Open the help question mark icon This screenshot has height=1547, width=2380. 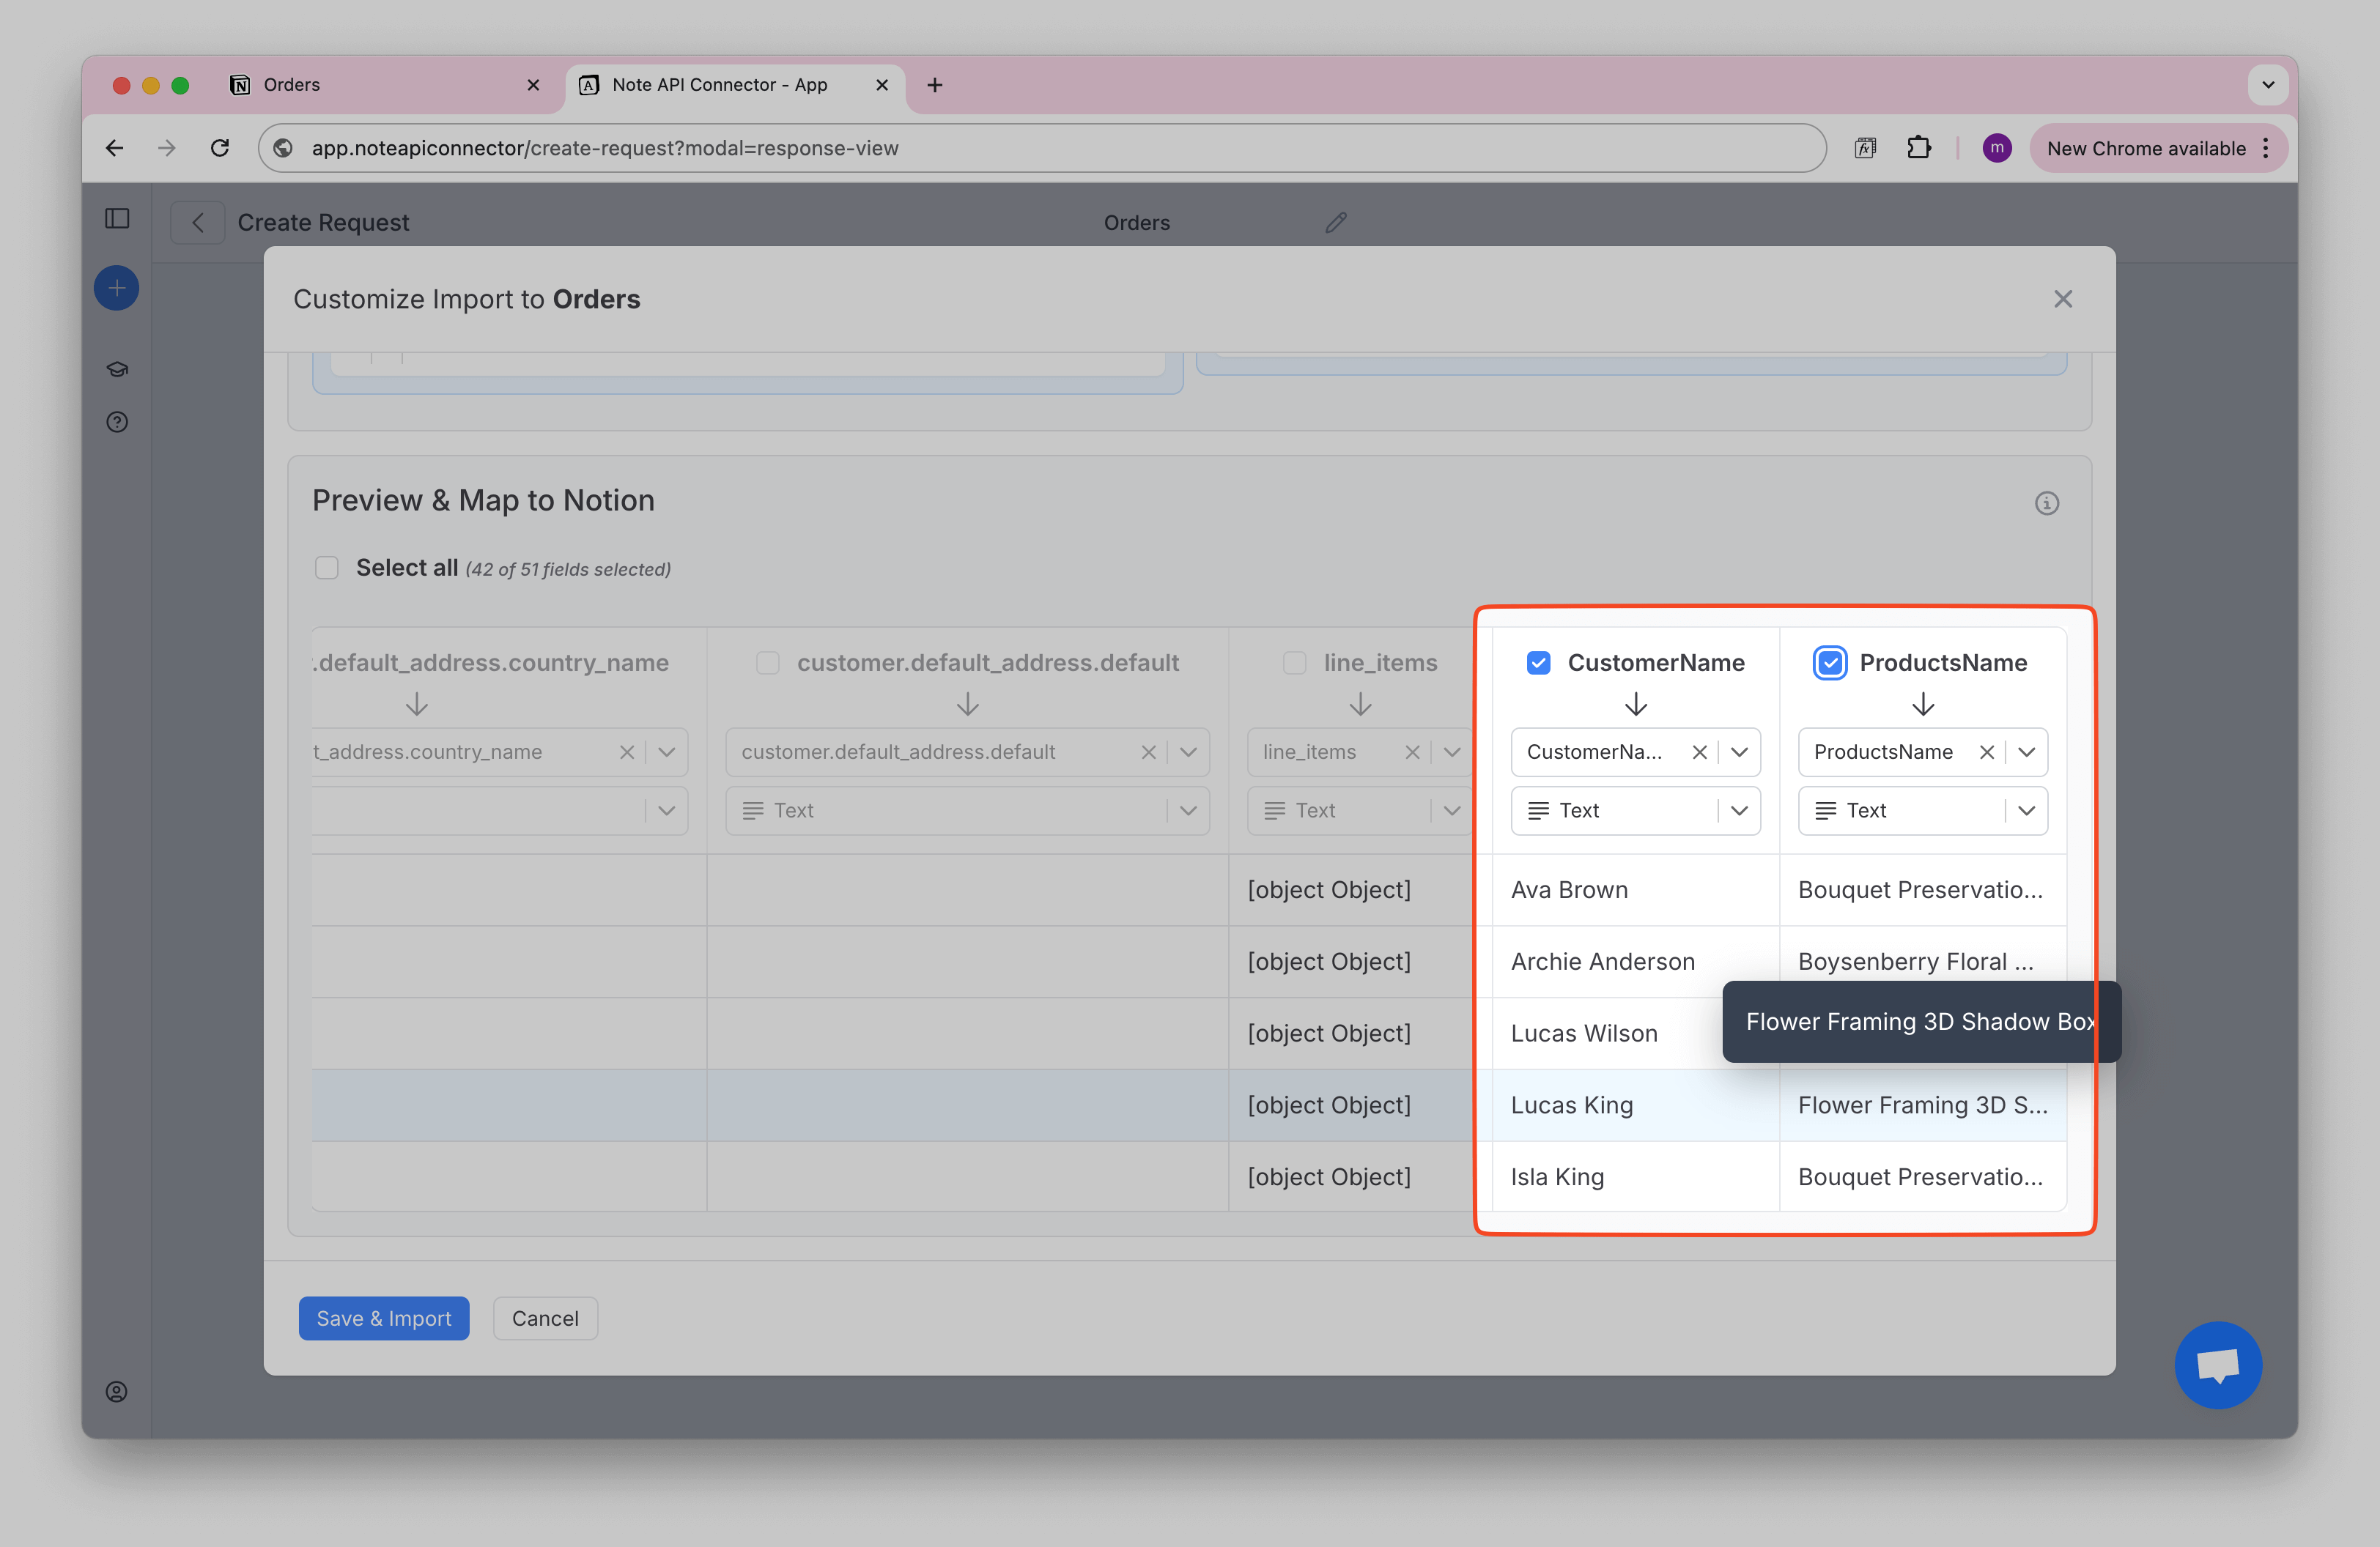click(x=117, y=422)
